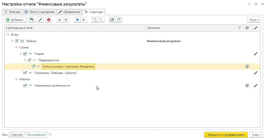The height and width of the screenshot is (140, 265).
Task: Open the top Еще dropdown menu
Action: click(254, 20)
